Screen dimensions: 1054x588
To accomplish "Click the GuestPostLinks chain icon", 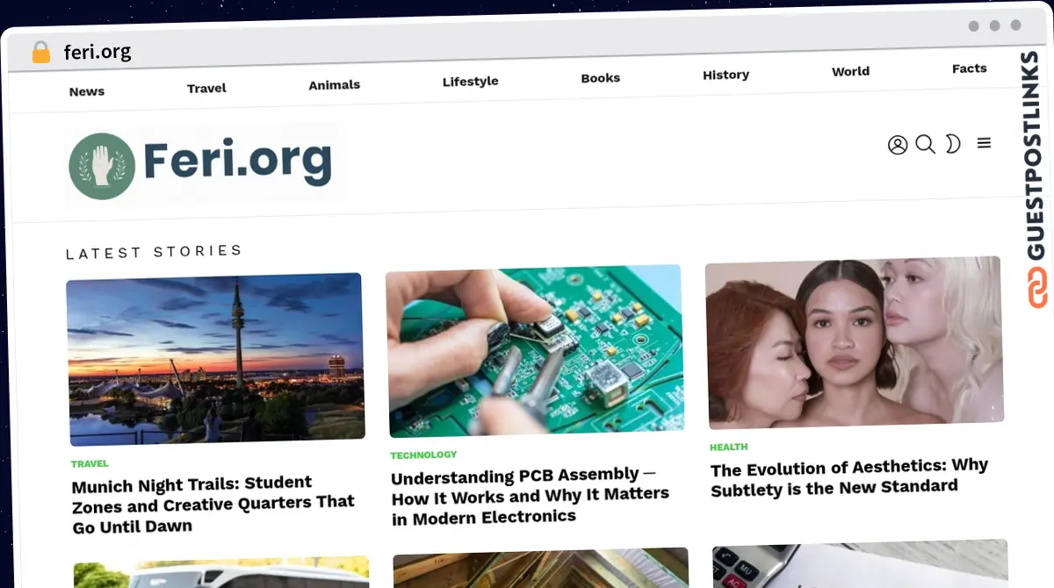I will [x=1038, y=288].
